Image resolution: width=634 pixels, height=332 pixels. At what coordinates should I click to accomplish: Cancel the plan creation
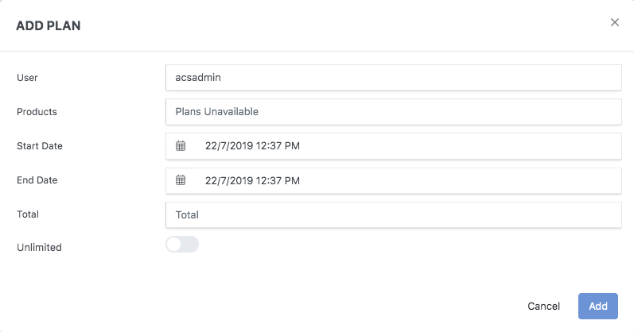click(x=544, y=307)
